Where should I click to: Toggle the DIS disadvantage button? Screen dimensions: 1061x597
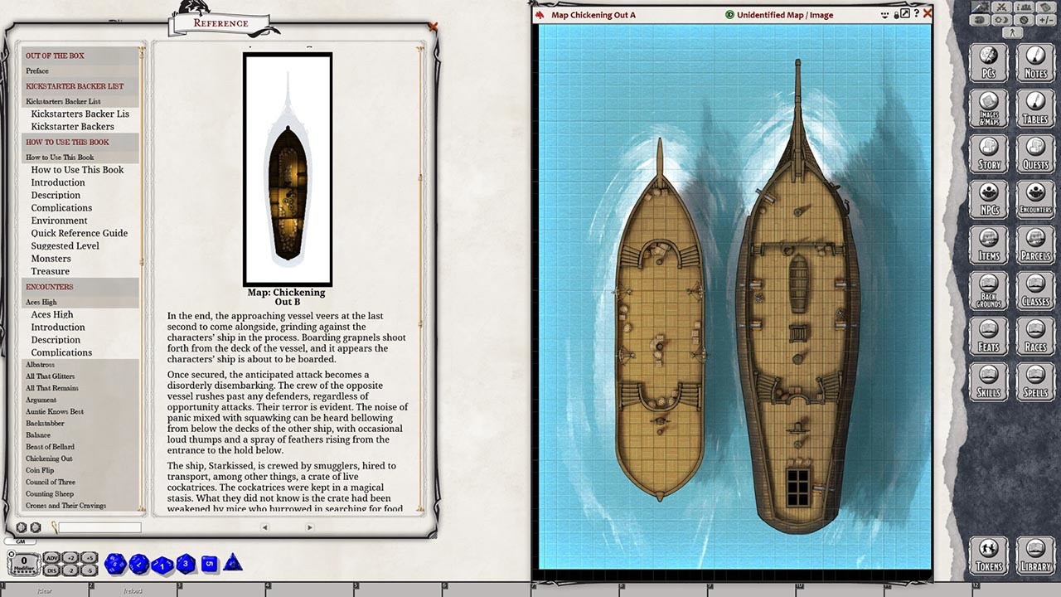pyautogui.click(x=52, y=570)
